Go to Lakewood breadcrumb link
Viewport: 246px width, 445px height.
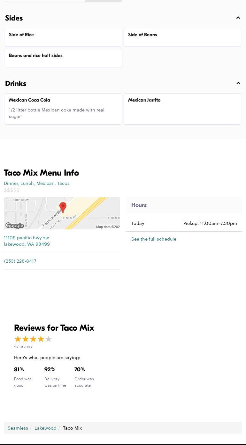tap(45, 428)
